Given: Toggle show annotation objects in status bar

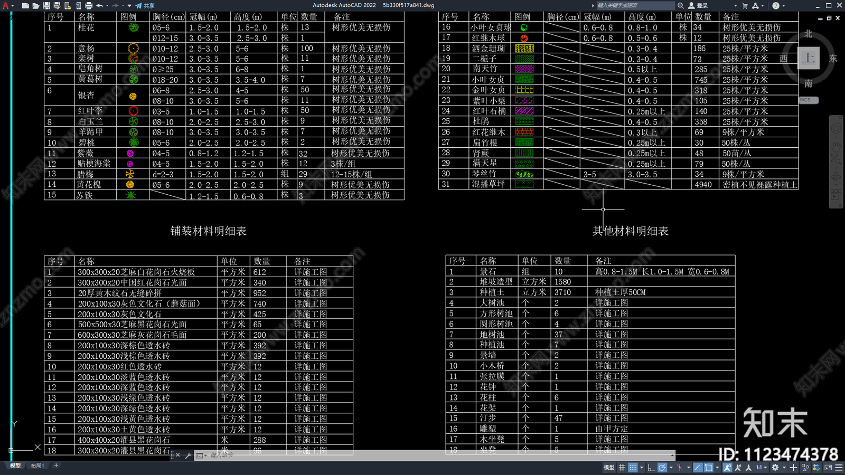Looking at the screenshot, I should tap(727, 467).
